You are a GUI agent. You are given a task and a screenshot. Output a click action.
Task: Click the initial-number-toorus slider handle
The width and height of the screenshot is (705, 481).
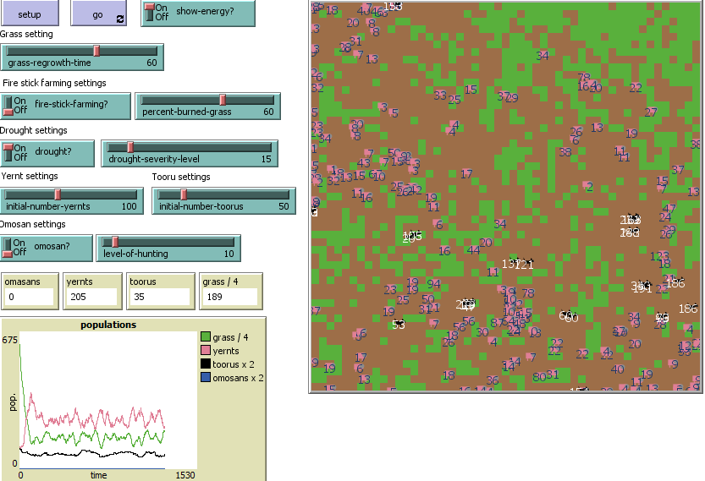click(184, 194)
